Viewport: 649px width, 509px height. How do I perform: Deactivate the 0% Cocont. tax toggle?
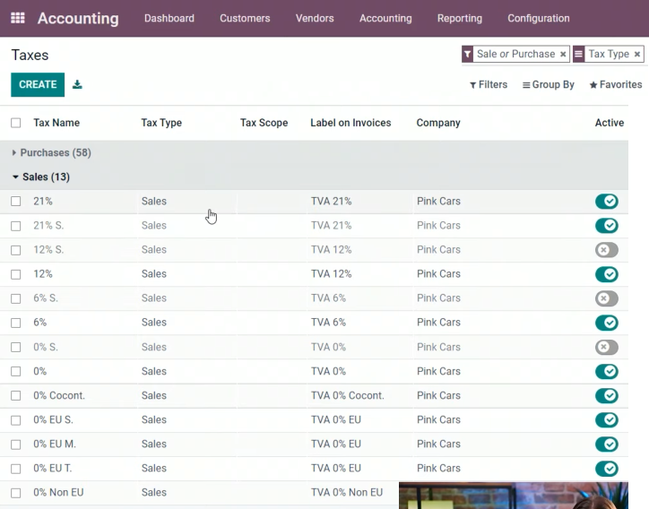(607, 395)
